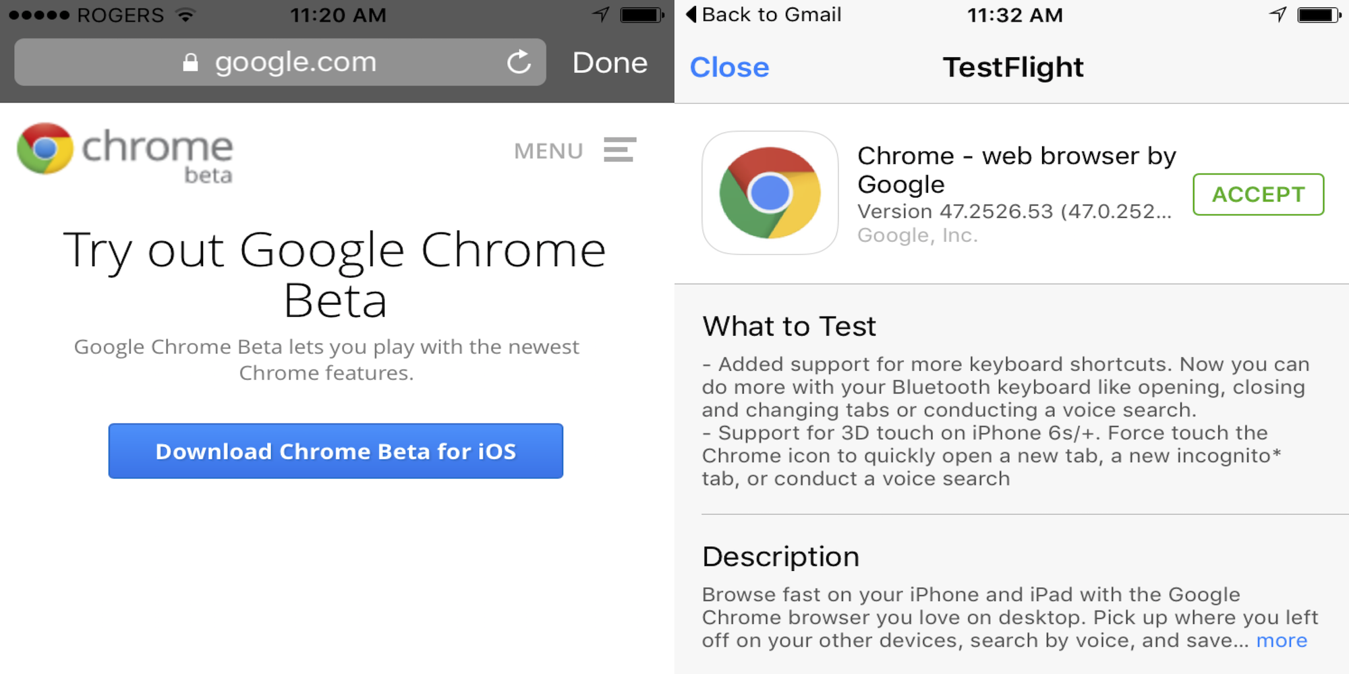Open the MENU item on the Chrome page

click(x=549, y=150)
